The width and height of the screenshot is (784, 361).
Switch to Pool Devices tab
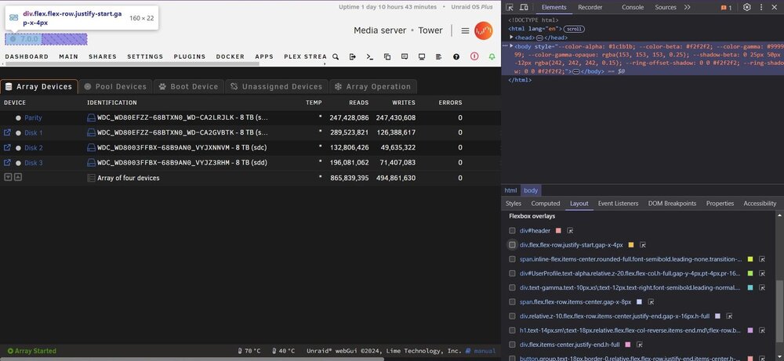115,87
